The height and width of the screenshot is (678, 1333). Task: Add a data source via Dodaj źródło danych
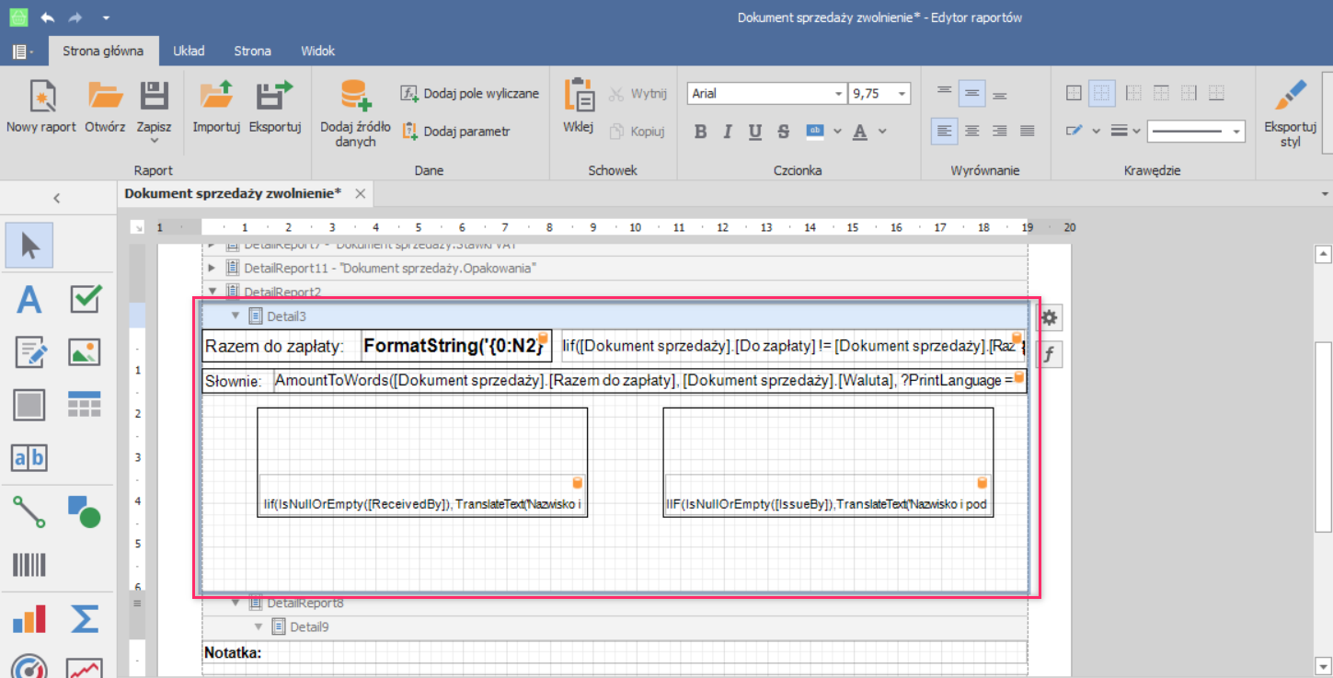pos(355,114)
